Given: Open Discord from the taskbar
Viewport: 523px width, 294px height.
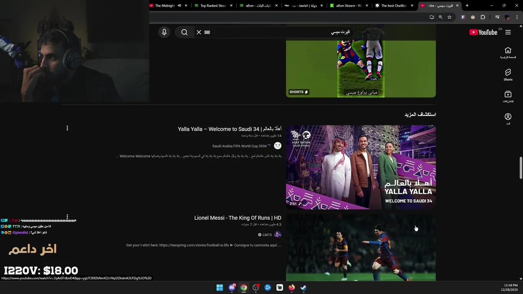Looking at the screenshot, I should coord(232,287).
